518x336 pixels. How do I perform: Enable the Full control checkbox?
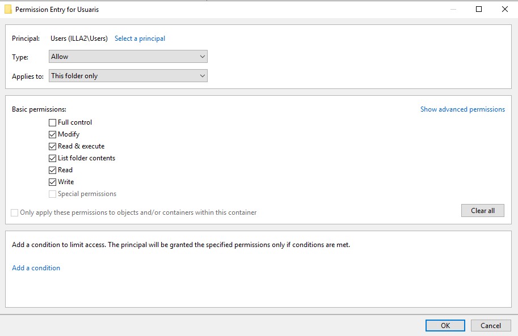tap(53, 122)
